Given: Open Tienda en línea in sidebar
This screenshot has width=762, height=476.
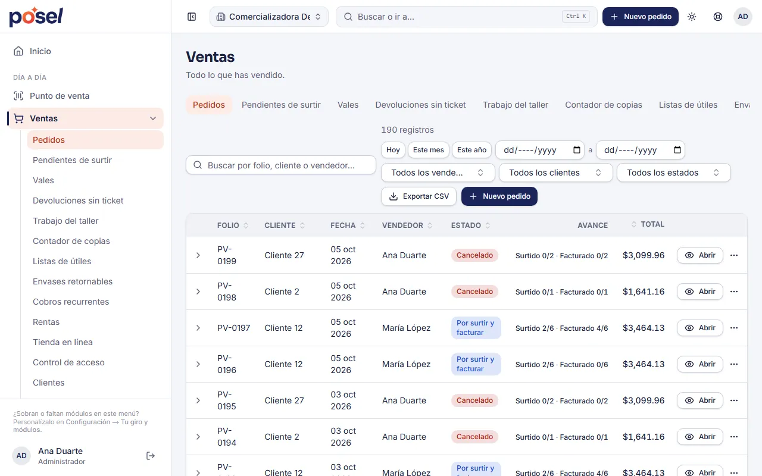Looking at the screenshot, I should pyautogui.click(x=95, y=342).
